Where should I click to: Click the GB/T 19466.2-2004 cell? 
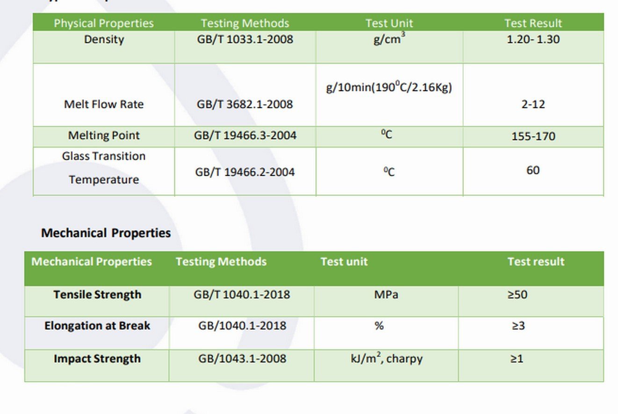coord(245,172)
